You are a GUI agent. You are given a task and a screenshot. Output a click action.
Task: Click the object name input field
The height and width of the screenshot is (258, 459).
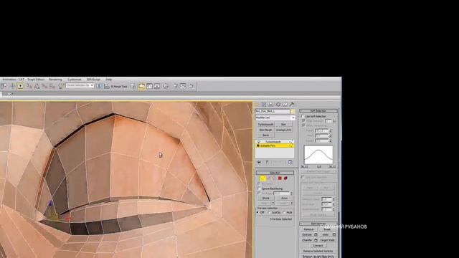273,111
